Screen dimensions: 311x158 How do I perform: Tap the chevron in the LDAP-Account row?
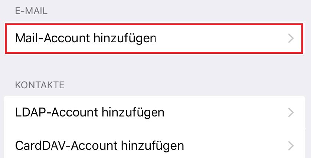coord(291,112)
